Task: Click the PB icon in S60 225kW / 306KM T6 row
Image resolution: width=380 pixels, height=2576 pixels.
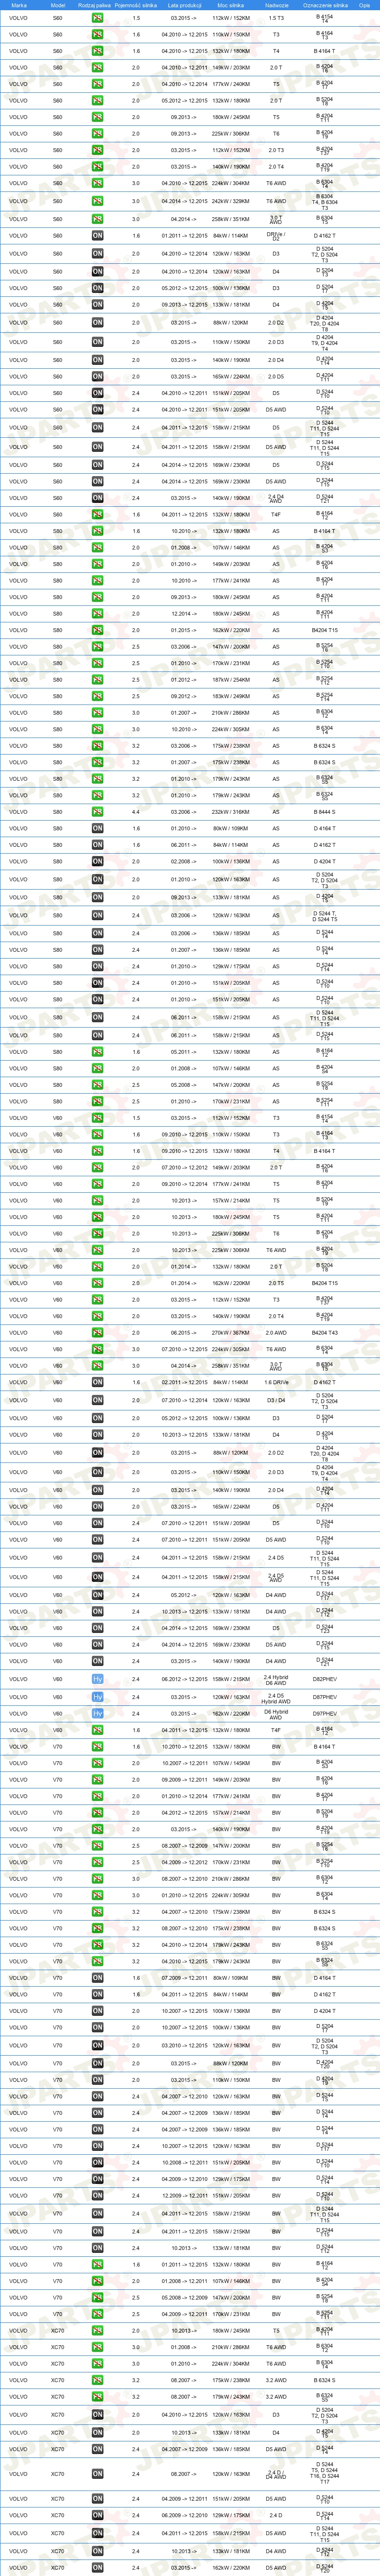Action: click(97, 133)
